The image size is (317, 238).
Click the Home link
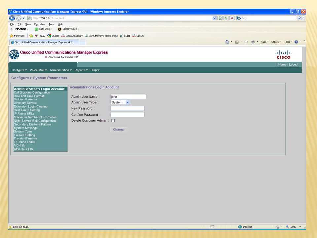click(282, 64)
